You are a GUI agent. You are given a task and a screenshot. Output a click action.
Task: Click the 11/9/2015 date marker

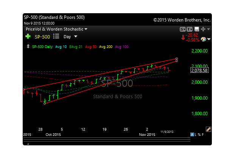(x=167, y=132)
